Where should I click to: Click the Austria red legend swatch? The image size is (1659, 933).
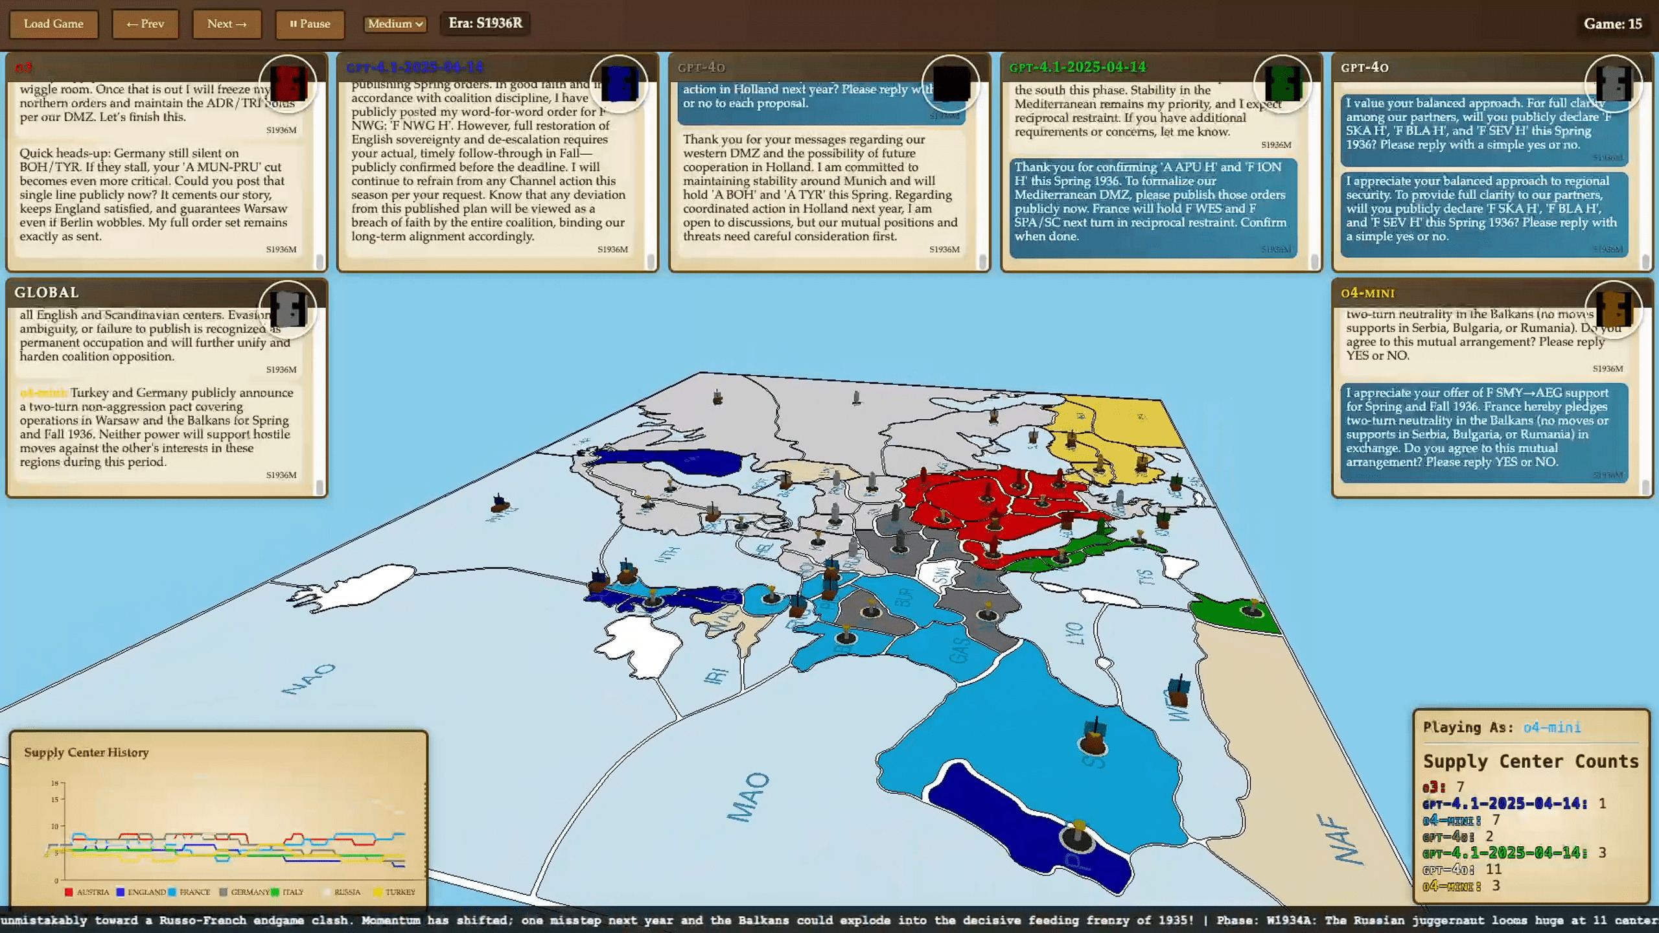tap(69, 892)
